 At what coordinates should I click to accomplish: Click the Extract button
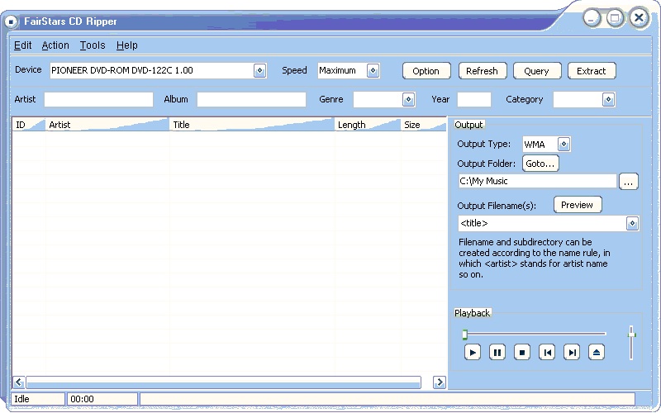(x=591, y=71)
